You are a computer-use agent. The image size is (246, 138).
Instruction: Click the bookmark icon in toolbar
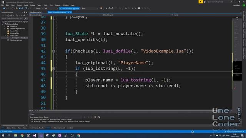(x=139, y=8)
